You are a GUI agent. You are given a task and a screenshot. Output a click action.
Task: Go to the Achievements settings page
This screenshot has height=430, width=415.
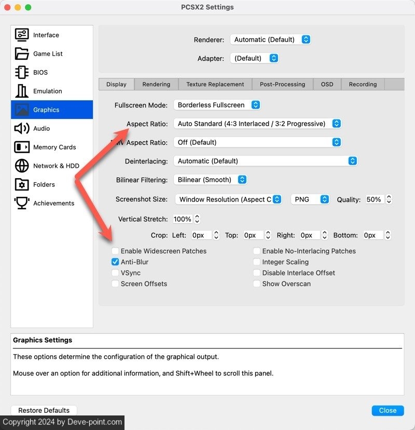(52, 203)
